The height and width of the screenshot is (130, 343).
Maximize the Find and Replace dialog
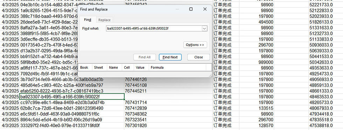point(191,9)
